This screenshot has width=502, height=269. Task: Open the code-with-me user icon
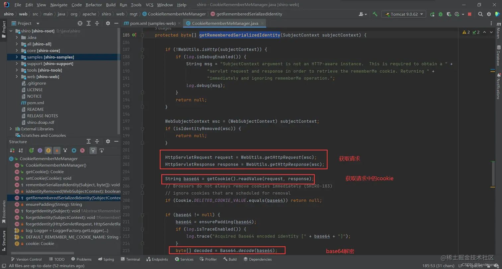click(363, 14)
